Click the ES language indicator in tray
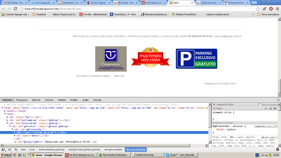The image size is (281, 158). tap(257, 155)
